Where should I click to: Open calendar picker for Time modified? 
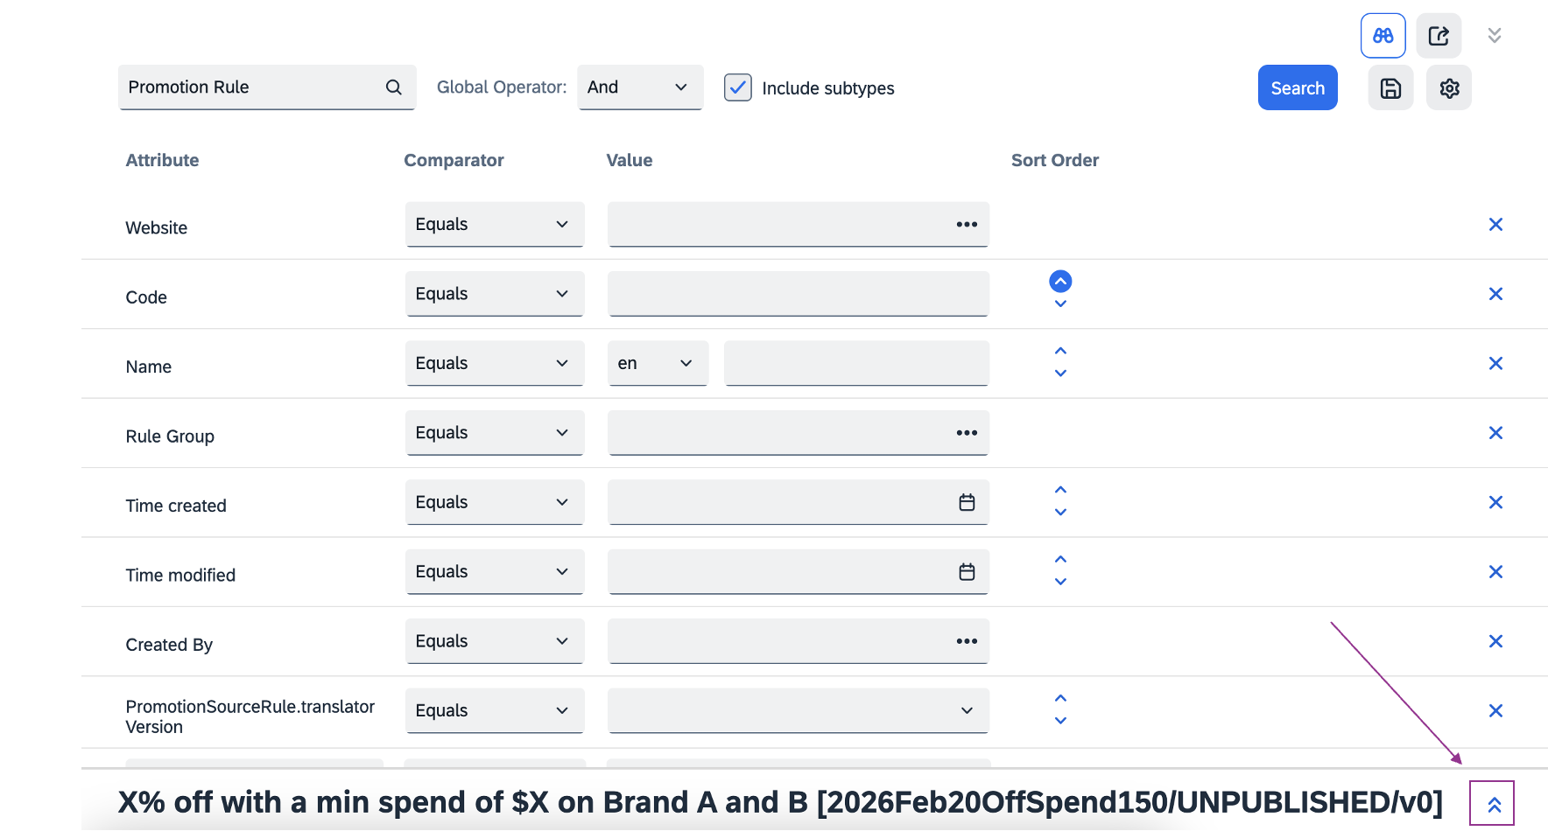click(x=967, y=572)
